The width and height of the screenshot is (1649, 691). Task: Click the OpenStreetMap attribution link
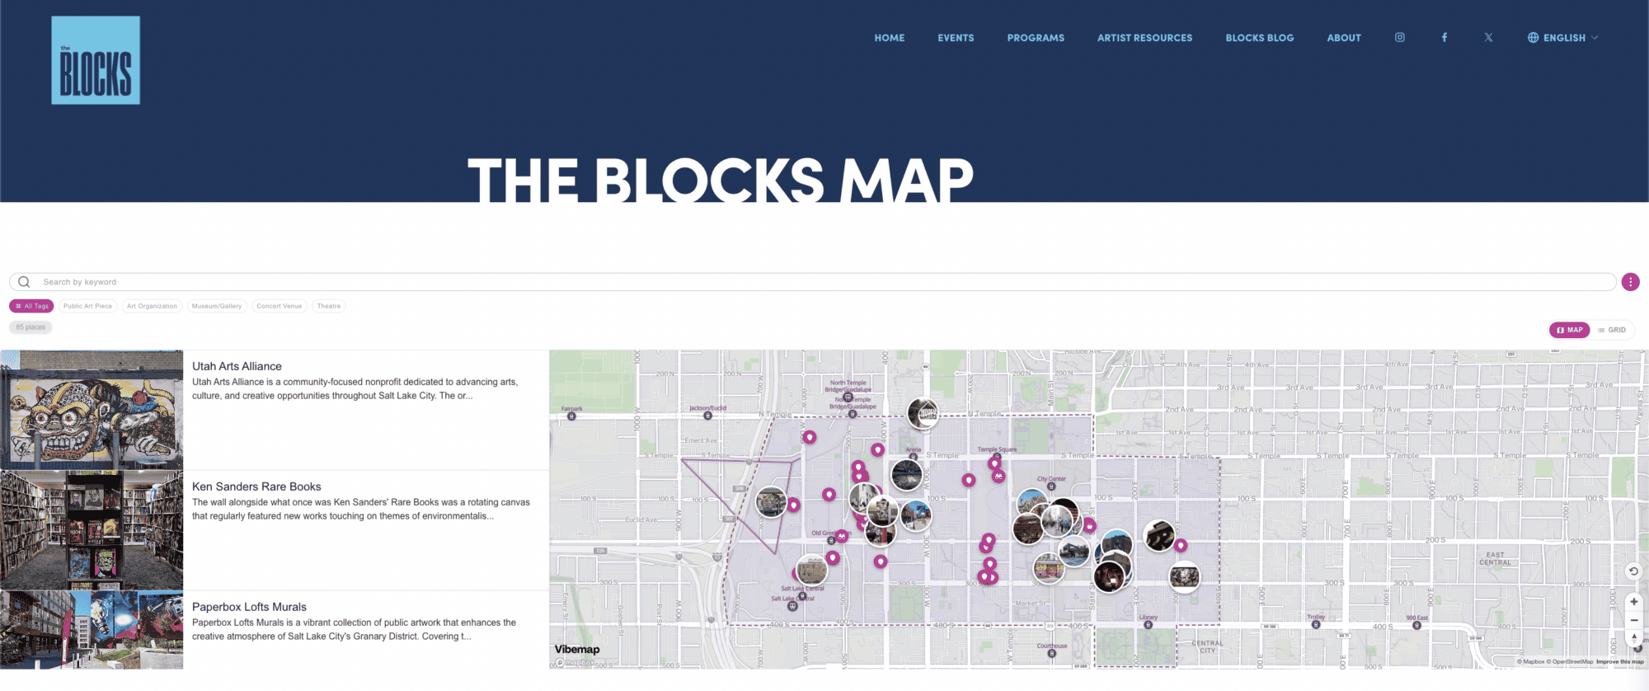click(x=1569, y=661)
